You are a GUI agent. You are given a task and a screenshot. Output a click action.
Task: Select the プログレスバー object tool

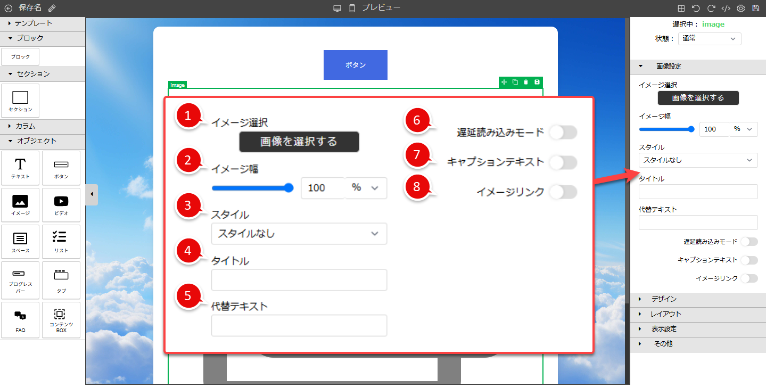tap(20, 281)
